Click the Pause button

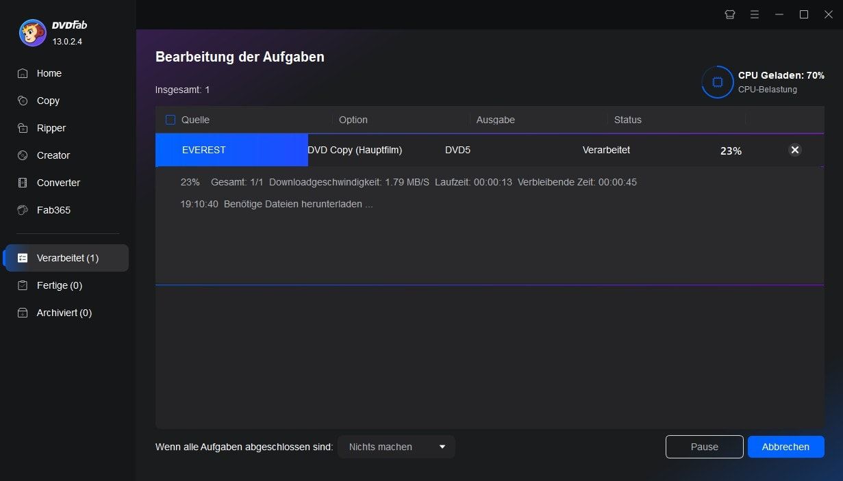705,447
